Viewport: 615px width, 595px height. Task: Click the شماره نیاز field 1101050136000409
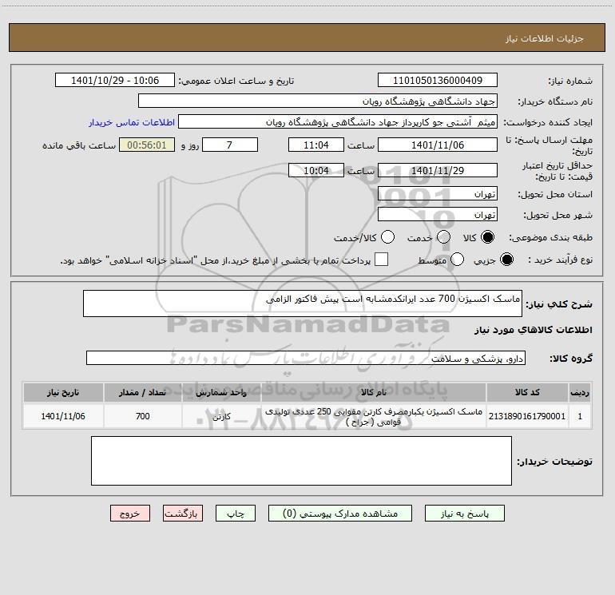click(x=438, y=80)
